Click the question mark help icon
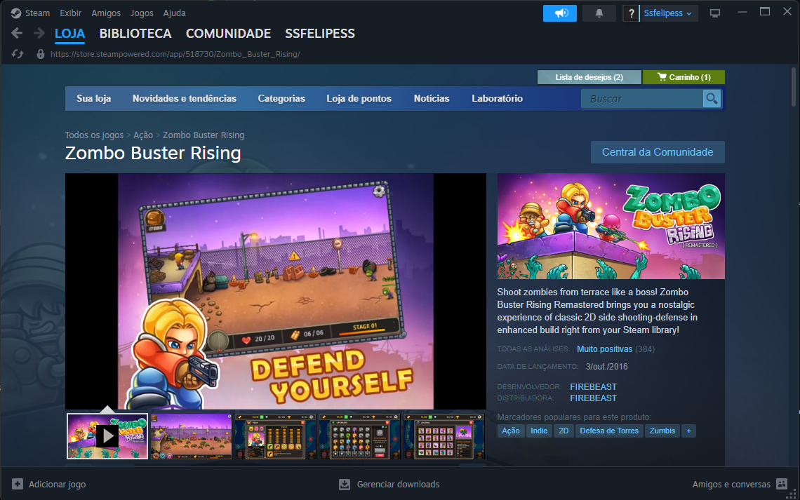800x500 pixels. (x=631, y=13)
